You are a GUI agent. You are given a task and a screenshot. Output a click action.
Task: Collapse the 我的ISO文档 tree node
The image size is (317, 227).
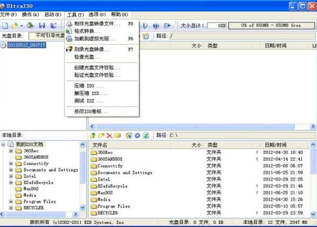tap(3, 145)
